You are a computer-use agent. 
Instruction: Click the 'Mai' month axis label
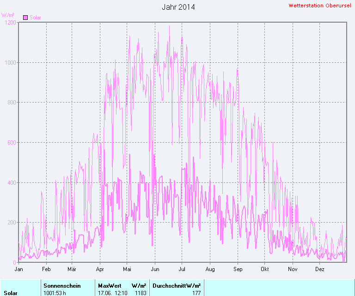click(x=127, y=269)
